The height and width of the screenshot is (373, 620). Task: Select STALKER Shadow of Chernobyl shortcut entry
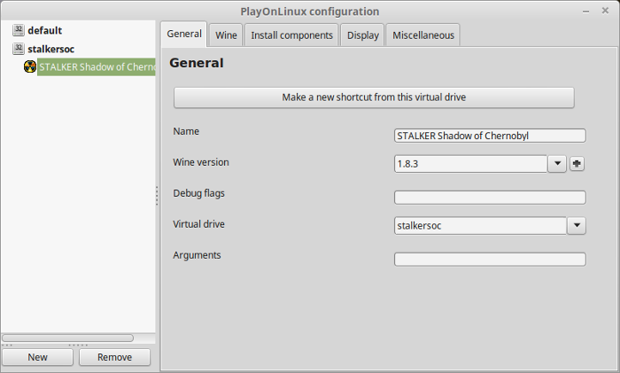97,66
